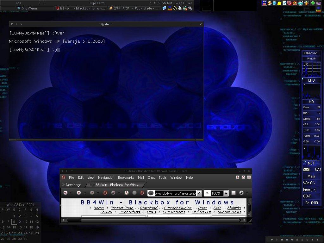Screen dimensions: 324x243
Task: Click the horizontal scrollbar right arrow in Opera
Action: coord(244,220)
